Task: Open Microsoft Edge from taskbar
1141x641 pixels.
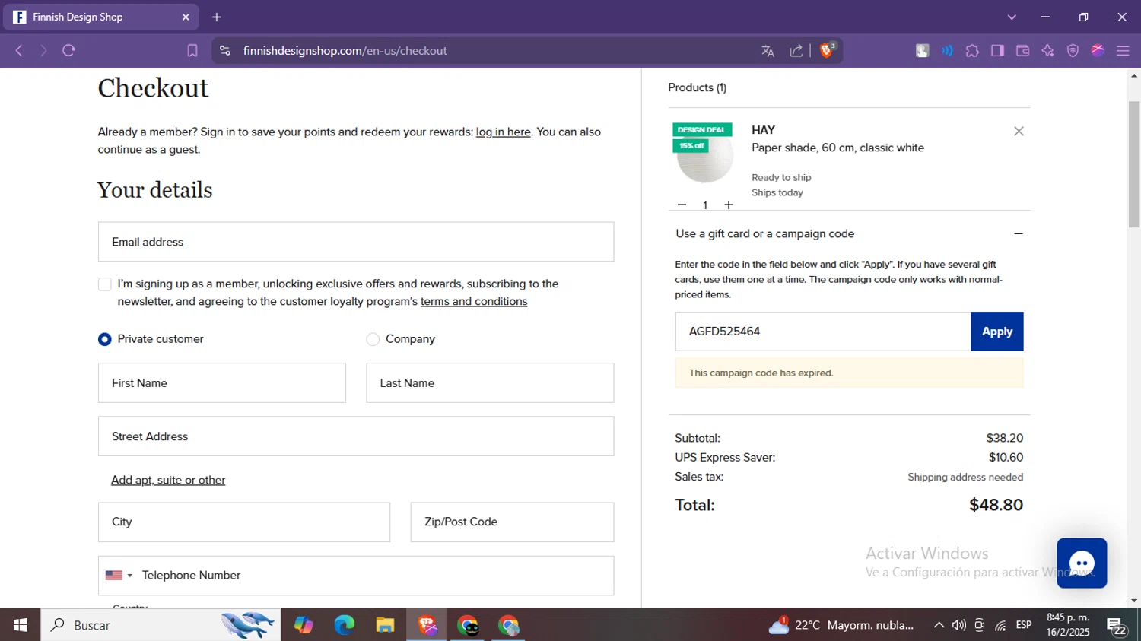Action: [345, 625]
